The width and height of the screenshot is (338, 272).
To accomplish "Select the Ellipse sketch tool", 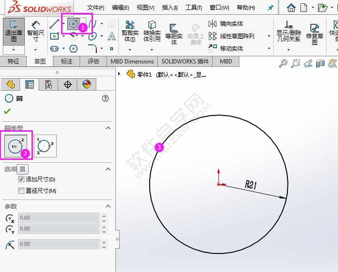I will coord(92,36).
